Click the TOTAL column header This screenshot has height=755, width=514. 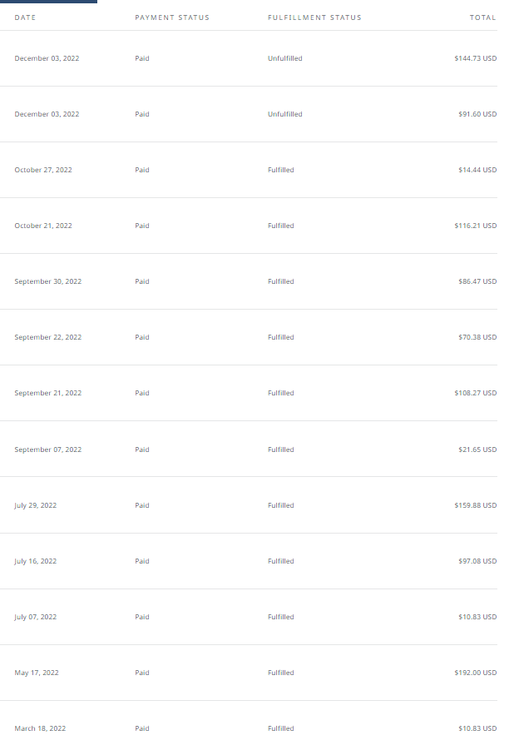482,17
